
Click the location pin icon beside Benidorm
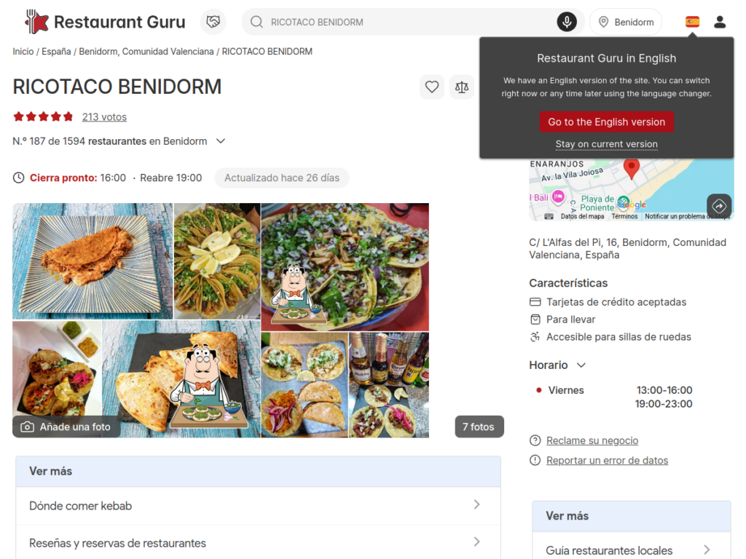pyautogui.click(x=603, y=22)
